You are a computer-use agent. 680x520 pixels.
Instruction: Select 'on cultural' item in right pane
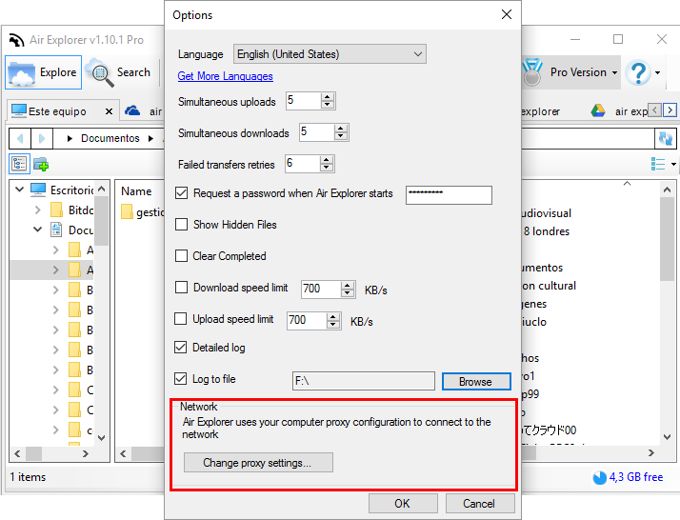[x=549, y=286]
